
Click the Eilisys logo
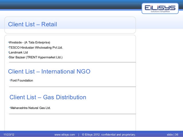160,8
